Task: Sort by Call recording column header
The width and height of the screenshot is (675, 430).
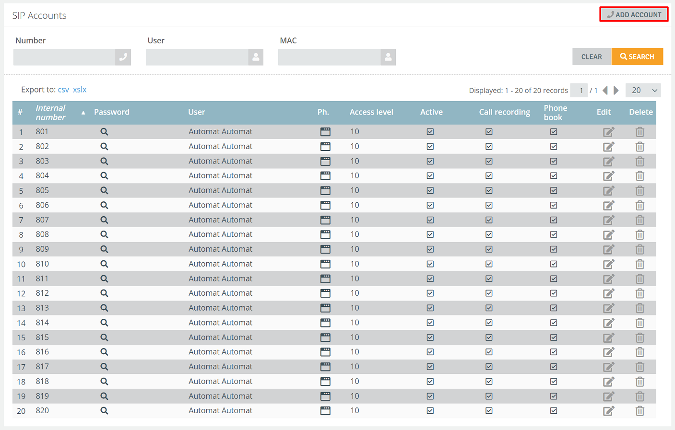Action: (x=505, y=112)
